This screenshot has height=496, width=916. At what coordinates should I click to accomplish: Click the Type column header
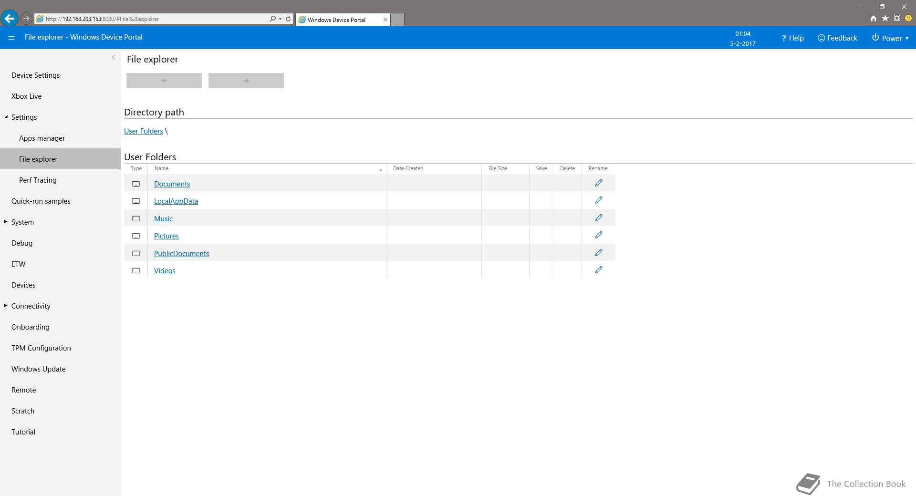(136, 168)
